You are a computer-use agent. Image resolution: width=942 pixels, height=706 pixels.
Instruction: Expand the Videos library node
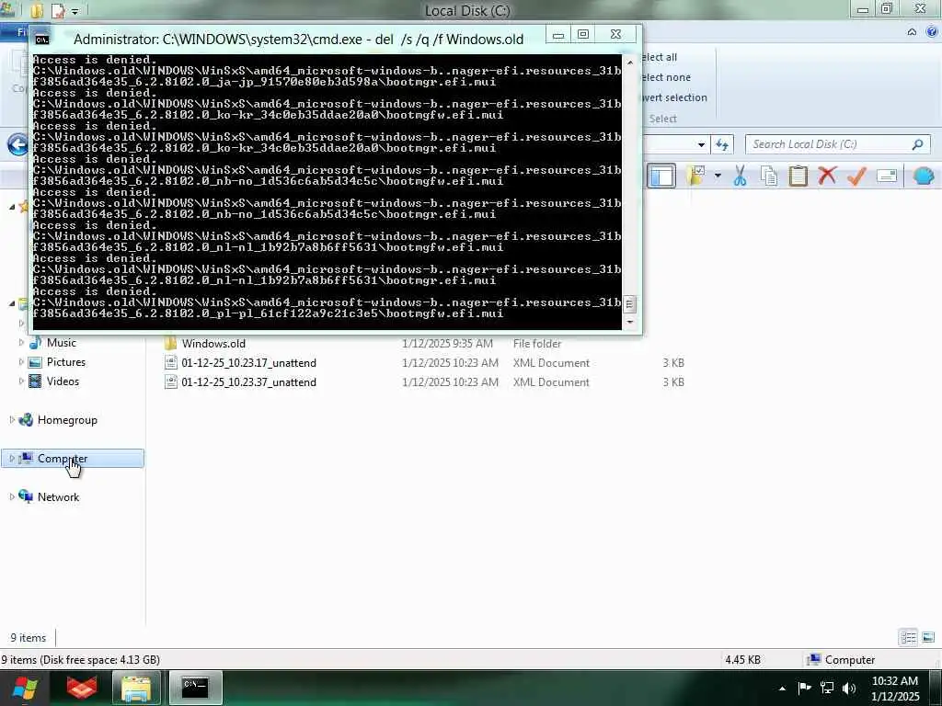(22, 381)
